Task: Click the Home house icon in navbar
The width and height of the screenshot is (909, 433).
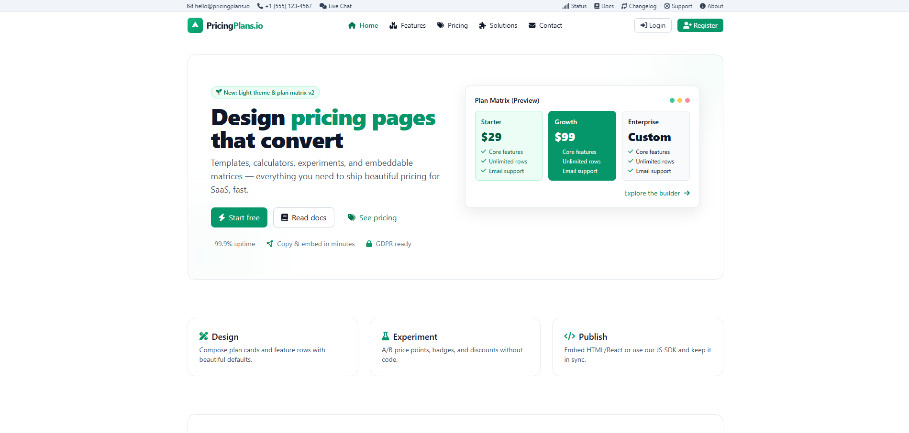Action: [352, 25]
